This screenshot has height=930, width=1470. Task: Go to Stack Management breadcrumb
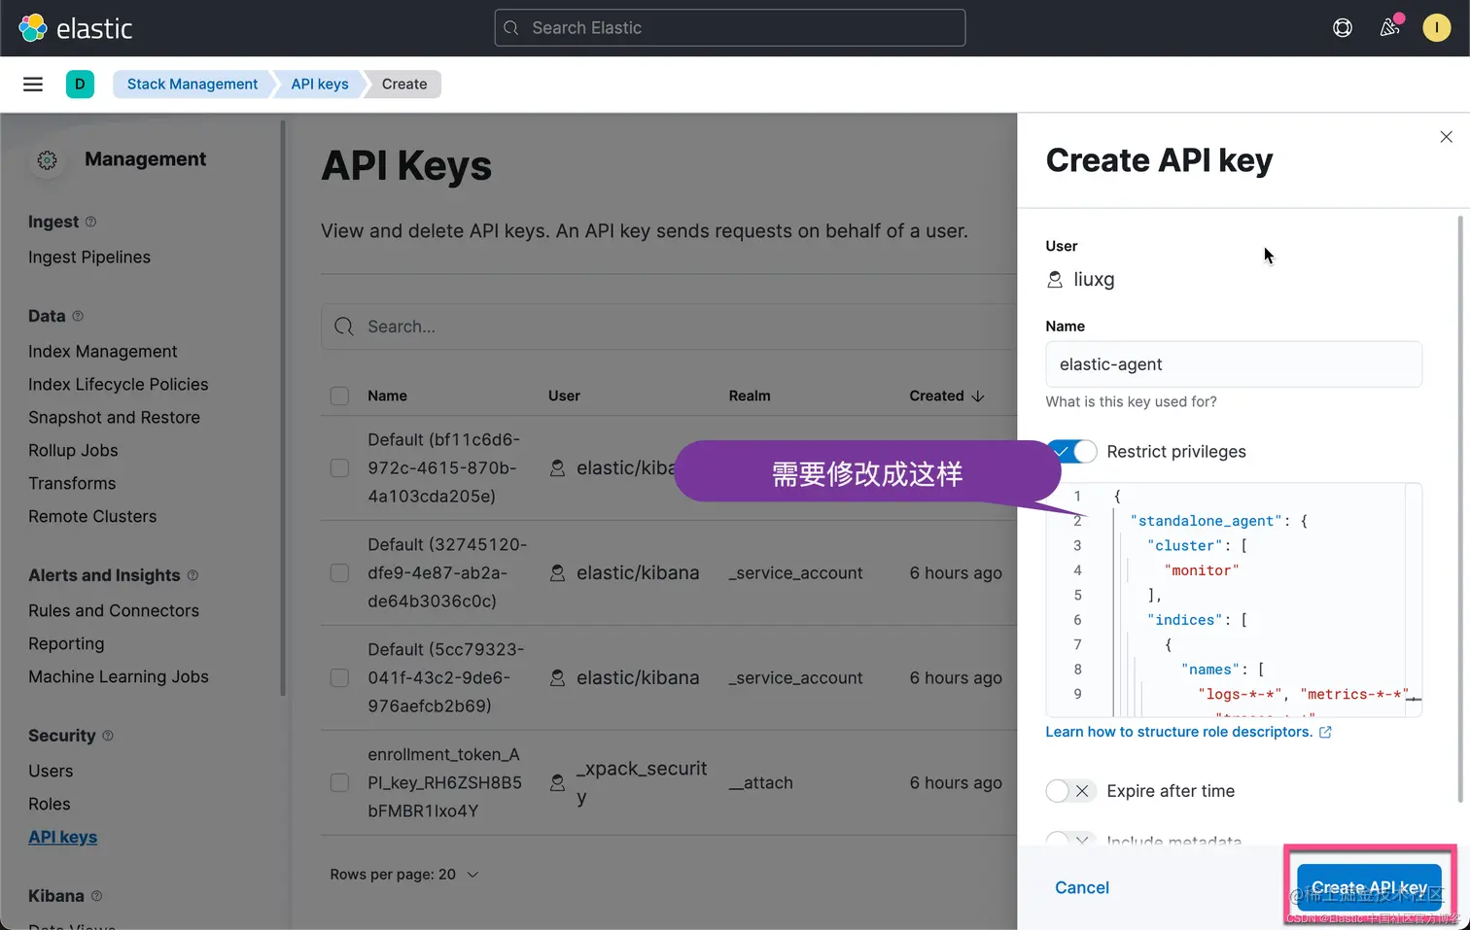tap(192, 85)
